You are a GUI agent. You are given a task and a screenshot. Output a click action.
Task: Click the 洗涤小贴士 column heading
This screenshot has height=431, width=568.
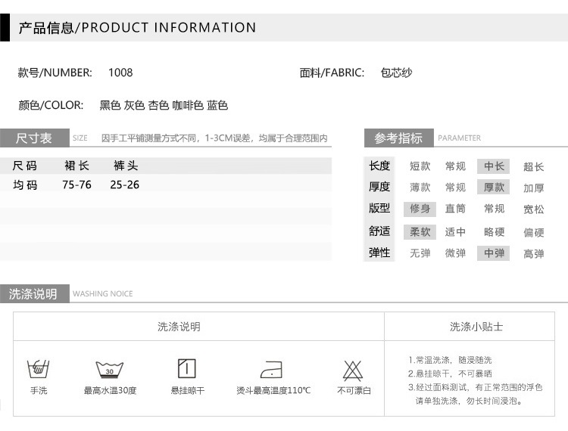click(x=476, y=327)
